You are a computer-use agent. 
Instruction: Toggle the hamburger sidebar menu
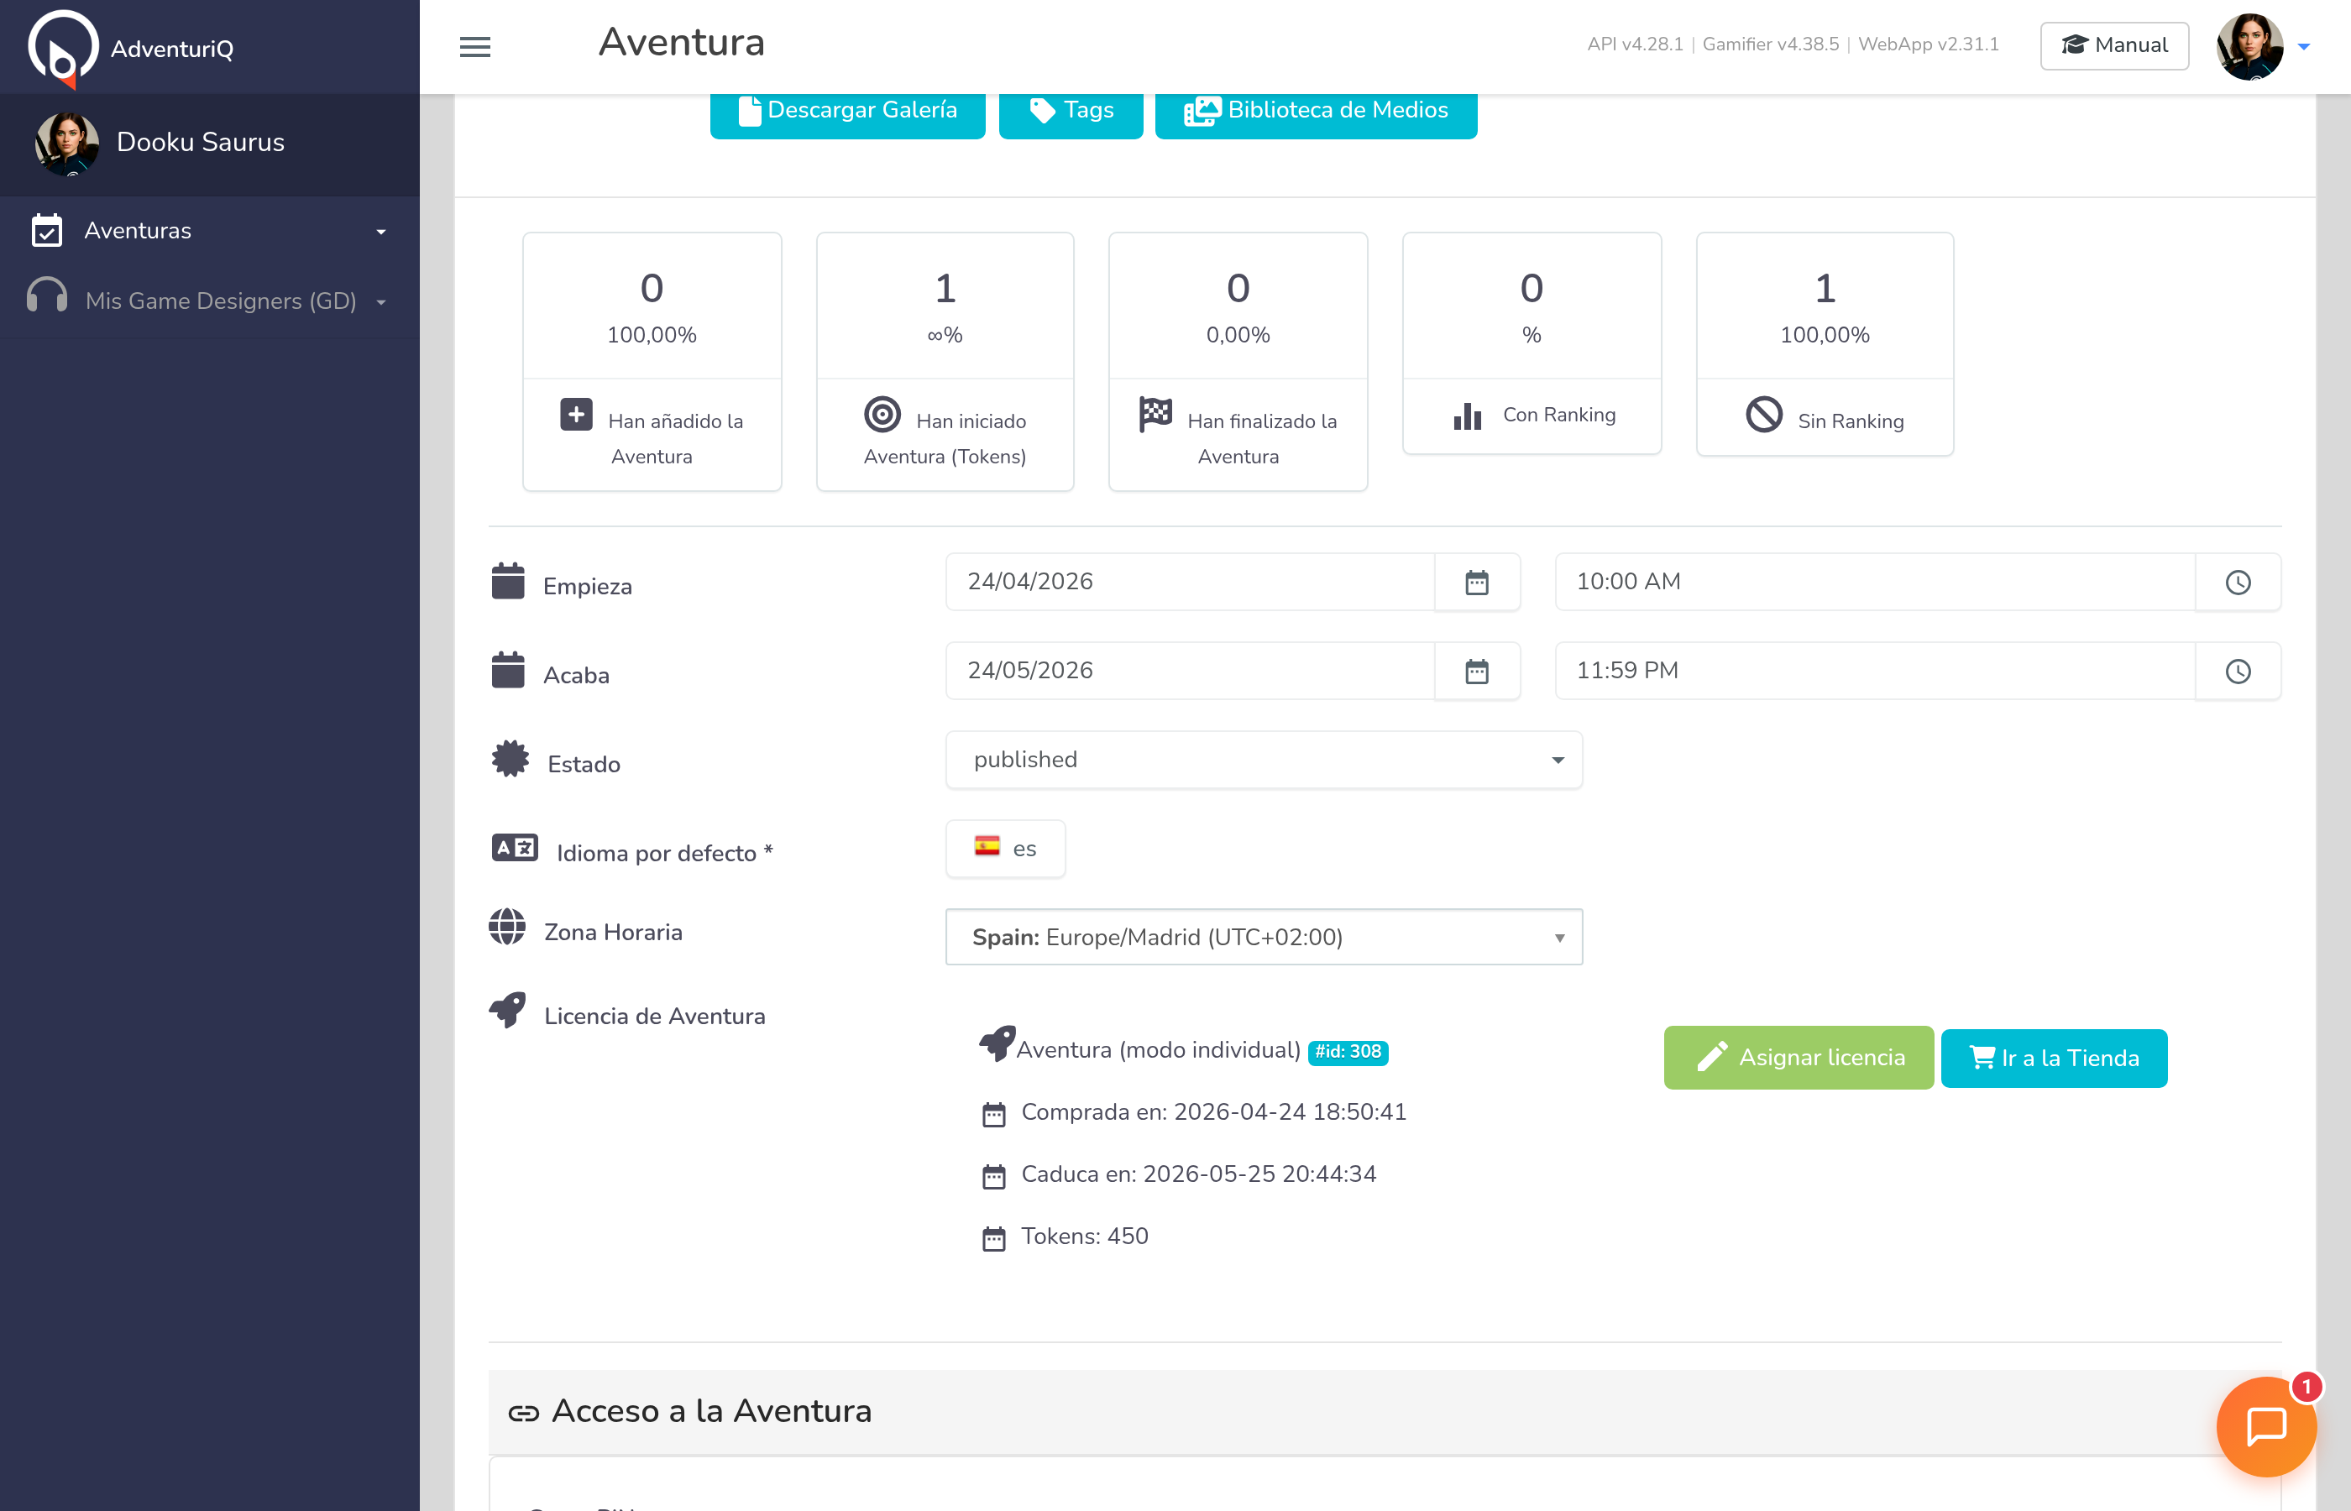tap(475, 46)
